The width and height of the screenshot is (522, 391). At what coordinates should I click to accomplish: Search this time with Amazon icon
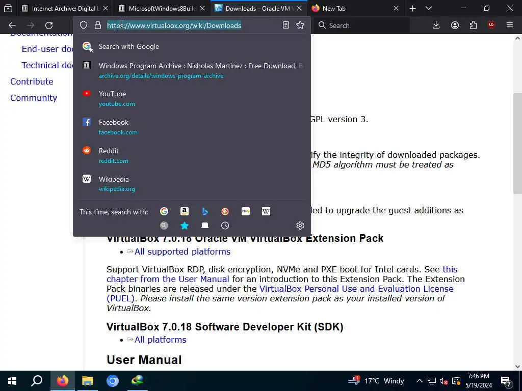[x=185, y=211]
